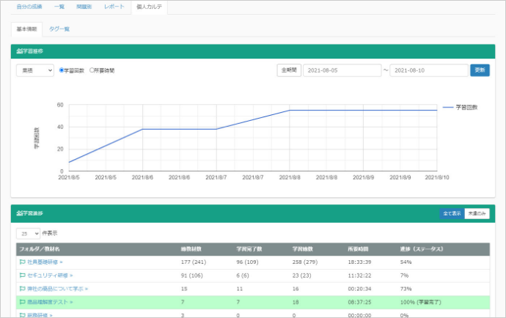The width and height of the screenshot is (506, 318).
Task: Toggle the 未達のみ filter
Action: (477, 213)
